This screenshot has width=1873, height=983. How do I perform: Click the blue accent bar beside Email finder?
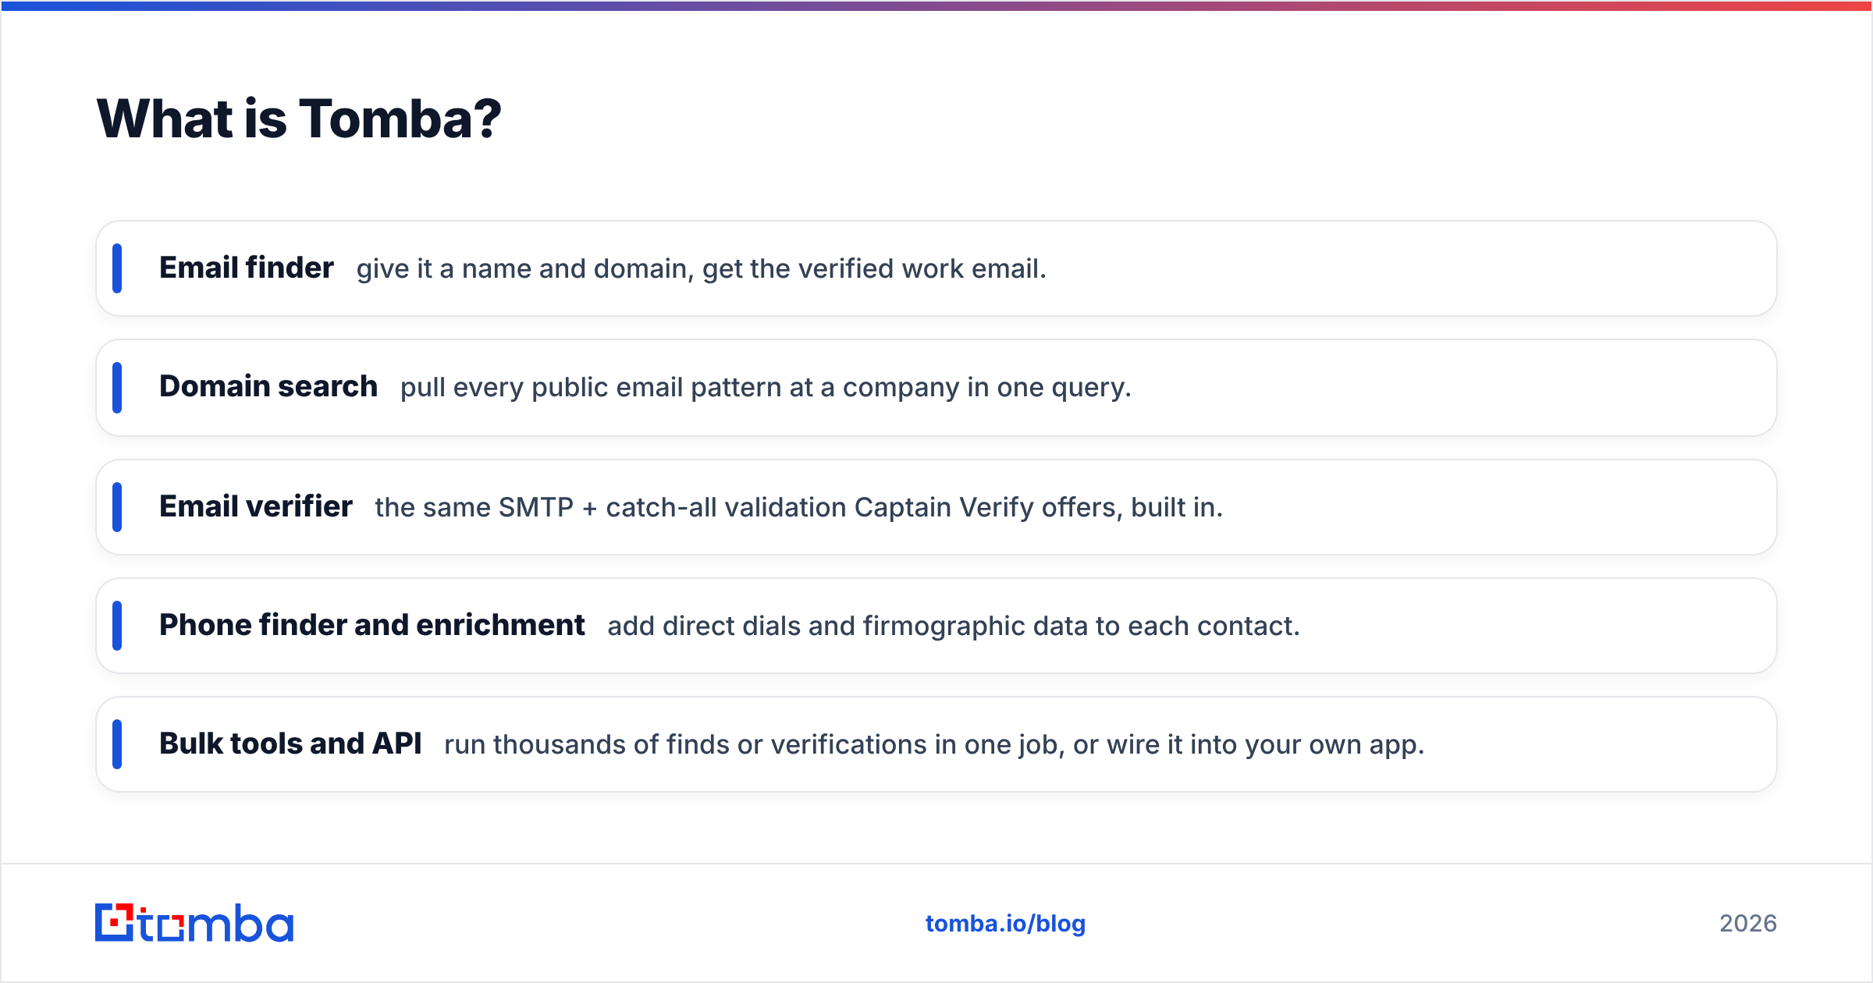pyautogui.click(x=117, y=268)
